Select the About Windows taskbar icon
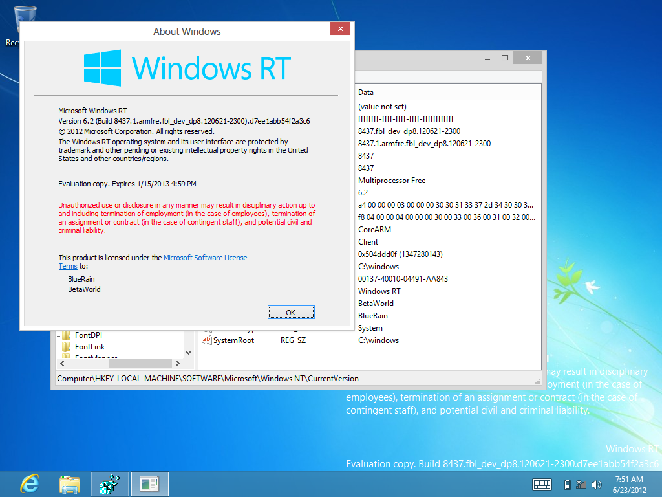Viewport: 662px width, 497px height. [x=149, y=484]
